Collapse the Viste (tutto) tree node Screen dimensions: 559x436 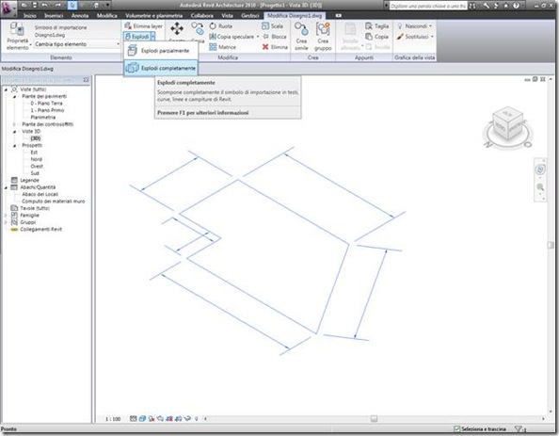pyautogui.click(x=6, y=89)
